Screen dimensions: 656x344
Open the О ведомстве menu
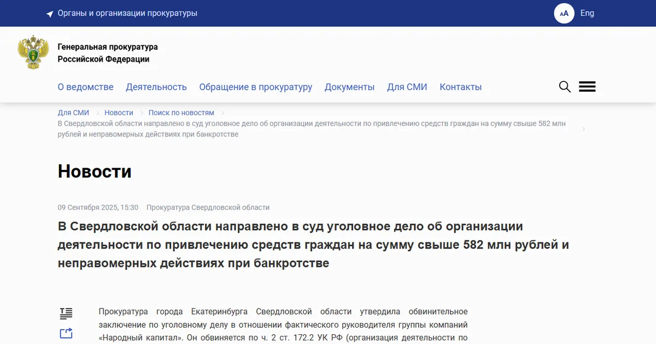pyautogui.click(x=86, y=87)
